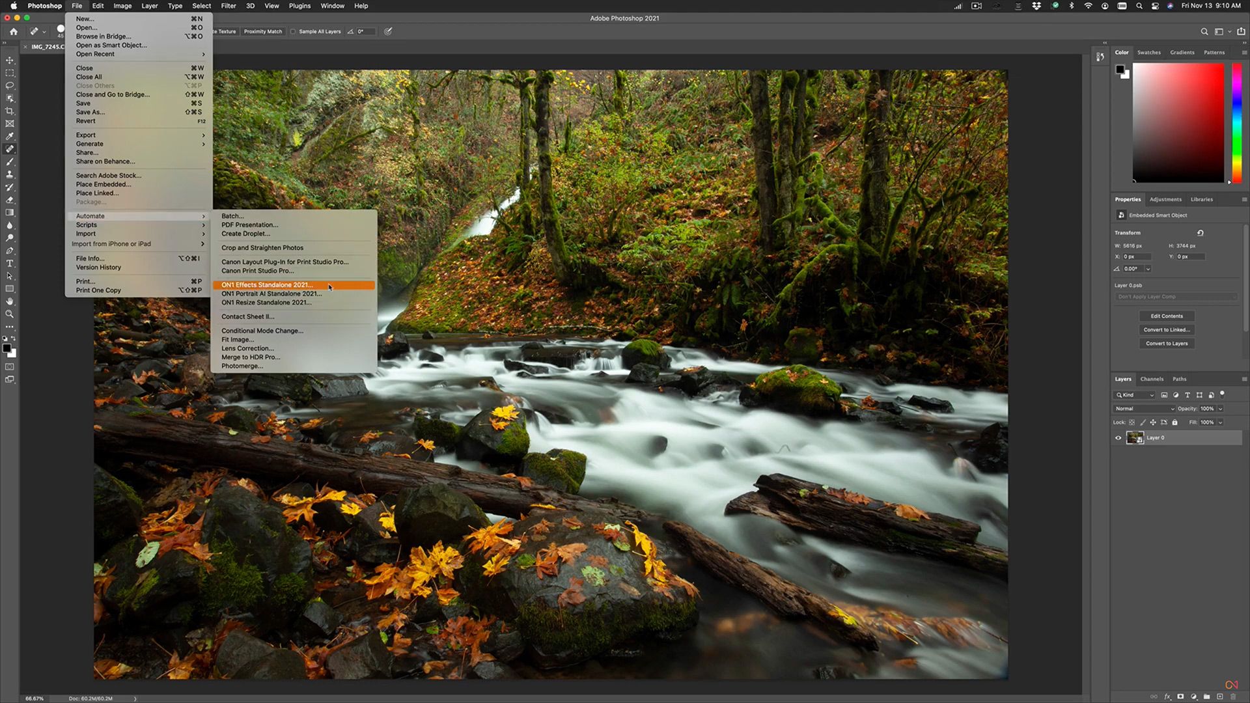Click the Gradient tool icon
1250x703 pixels.
click(x=10, y=212)
